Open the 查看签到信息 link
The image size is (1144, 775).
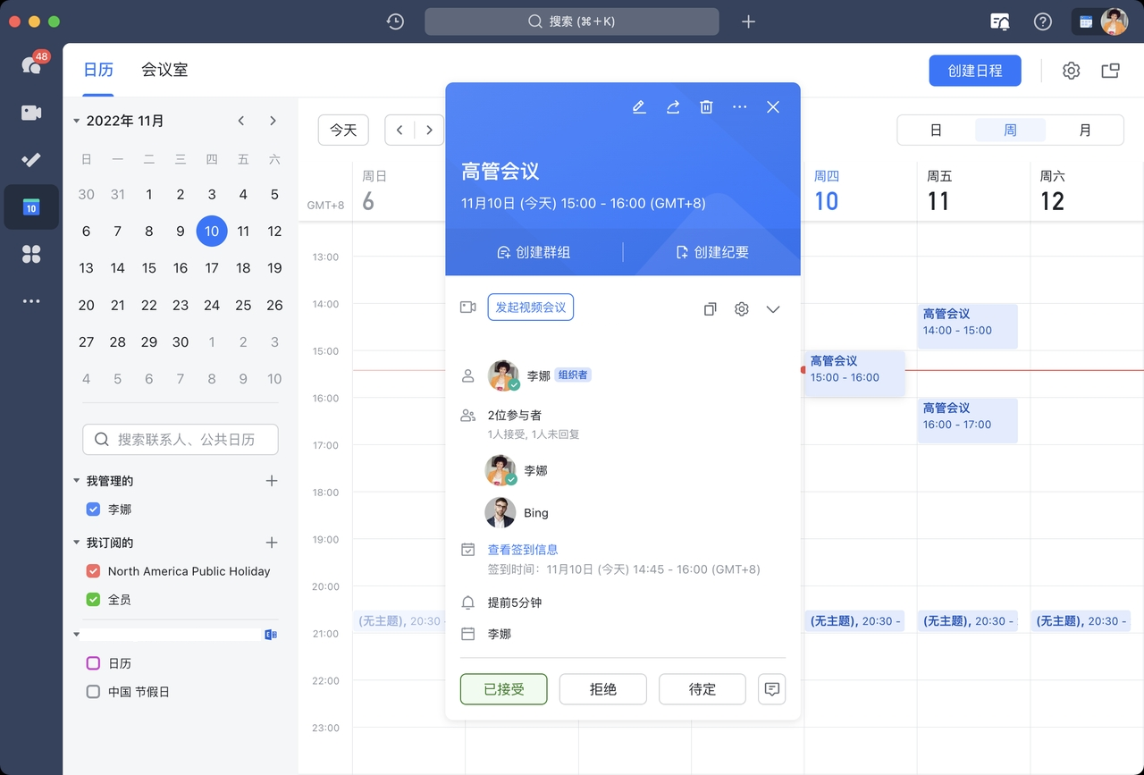point(522,550)
